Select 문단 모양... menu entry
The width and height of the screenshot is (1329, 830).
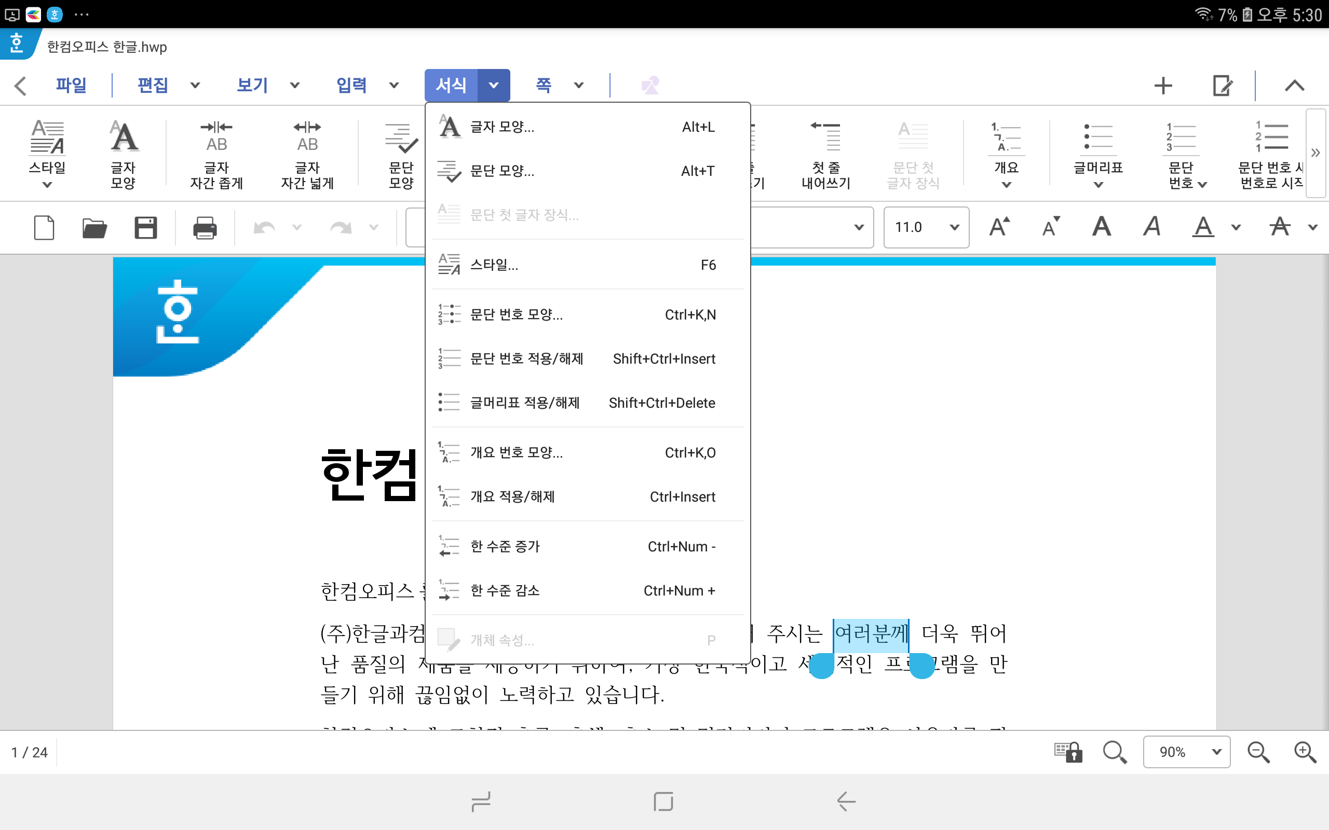tap(588, 171)
